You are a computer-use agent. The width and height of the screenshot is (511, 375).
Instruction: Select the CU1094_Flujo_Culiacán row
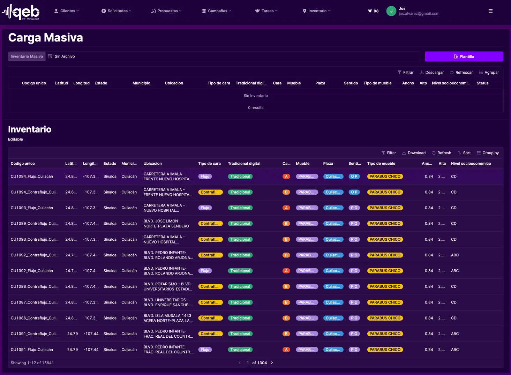32,177
